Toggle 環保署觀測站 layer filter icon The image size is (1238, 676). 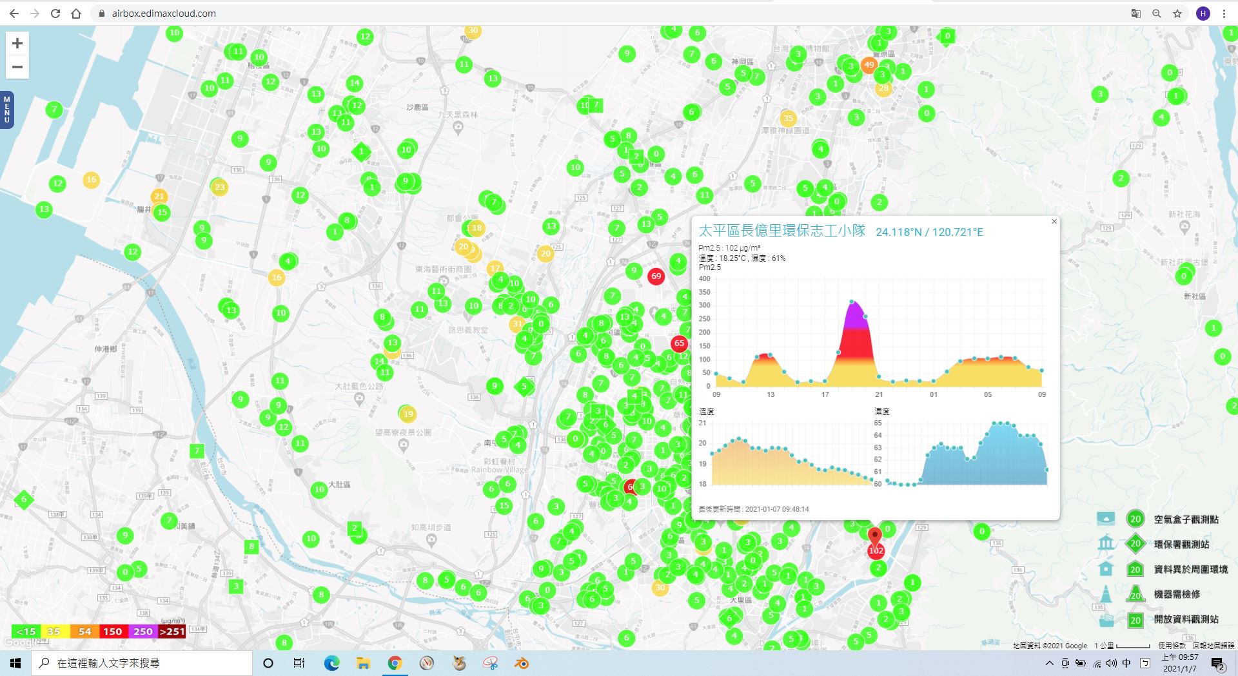[x=1106, y=543]
